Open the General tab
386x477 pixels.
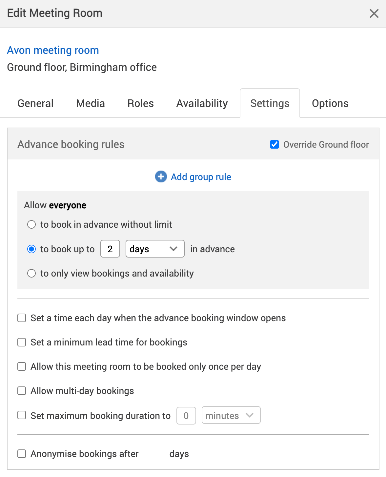(x=35, y=103)
